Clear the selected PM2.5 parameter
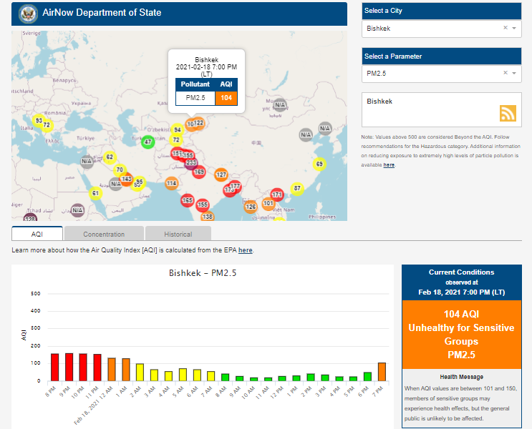532x429 pixels. tap(505, 73)
